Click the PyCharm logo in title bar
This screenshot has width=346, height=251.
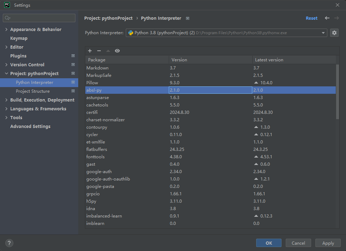coord(7,5)
